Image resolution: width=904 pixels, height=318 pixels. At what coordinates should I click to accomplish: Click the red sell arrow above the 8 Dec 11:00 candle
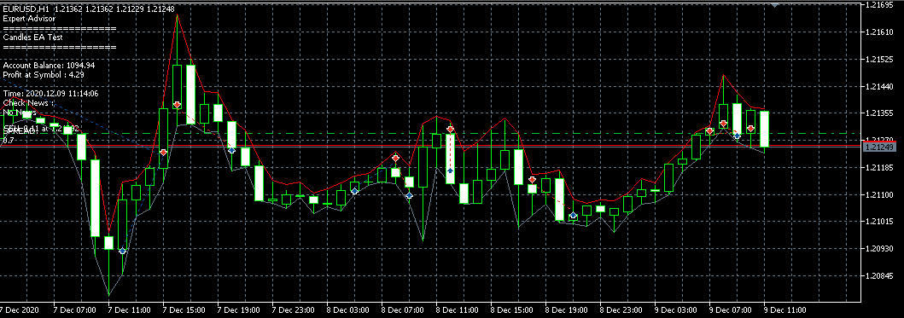(x=450, y=129)
